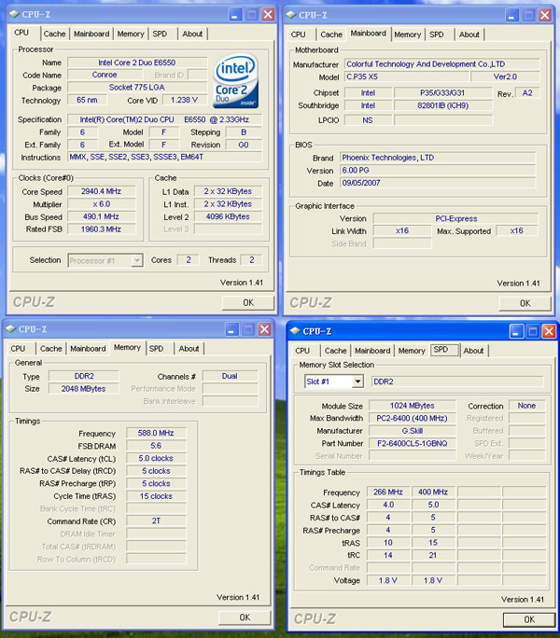Click the Core Speed value 2940.4 MHz

(101, 191)
